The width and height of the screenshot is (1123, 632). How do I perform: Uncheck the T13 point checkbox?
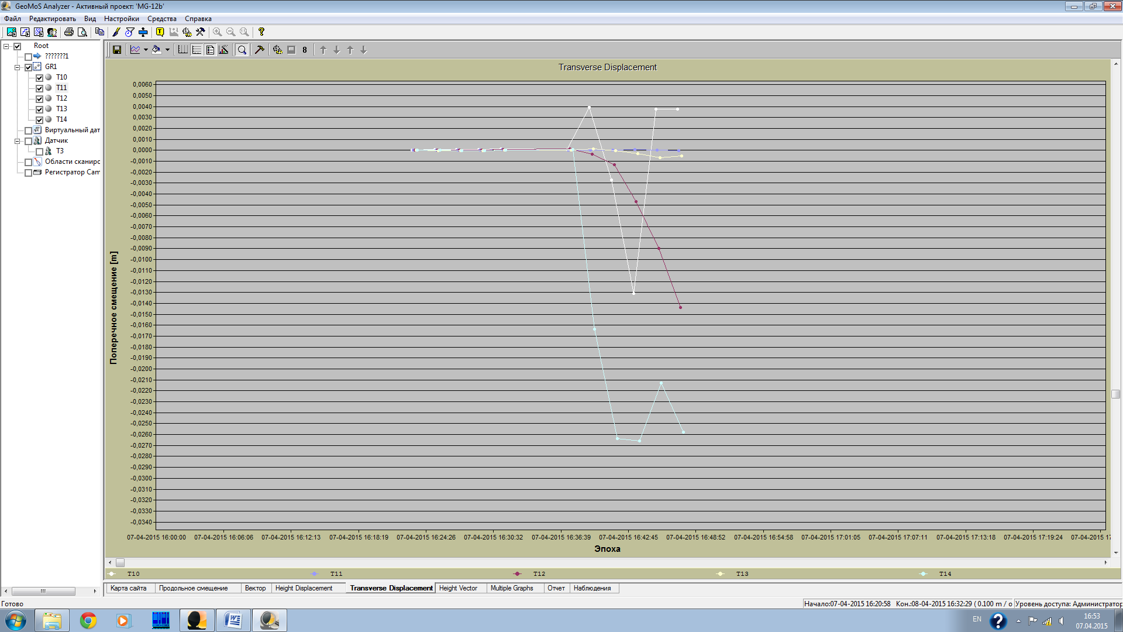(40, 109)
